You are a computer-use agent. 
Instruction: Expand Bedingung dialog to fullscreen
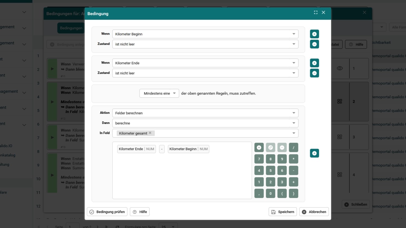coord(316,13)
